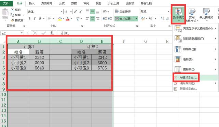This screenshot has height=127, width=219.
Task: Click the Cut scissors icon
Action: coord(12,10)
